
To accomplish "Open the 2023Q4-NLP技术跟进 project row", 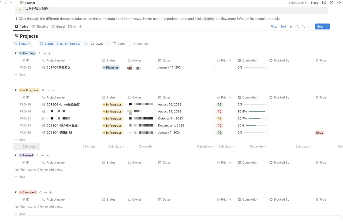I will click(x=62, y=125).
